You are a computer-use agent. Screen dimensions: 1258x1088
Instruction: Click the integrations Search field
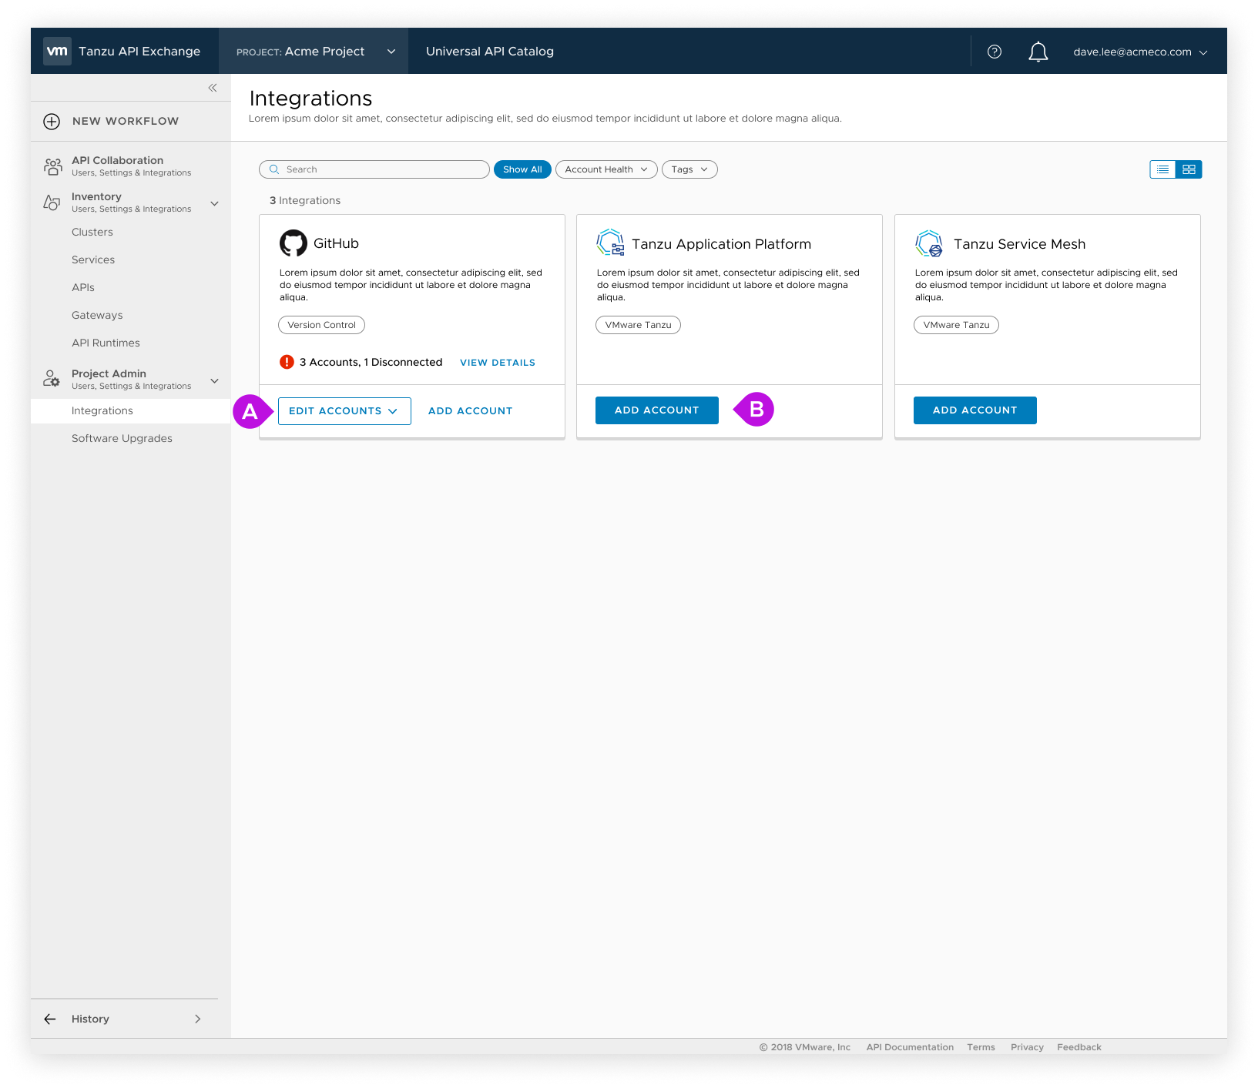pos(374,169)
